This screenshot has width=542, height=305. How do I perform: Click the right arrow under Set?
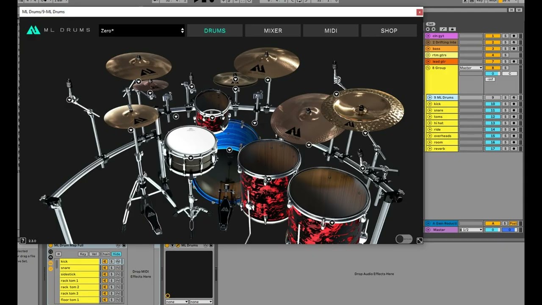(432, 29)
